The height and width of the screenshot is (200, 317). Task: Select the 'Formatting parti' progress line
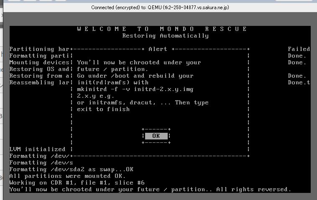pos(39,56)
